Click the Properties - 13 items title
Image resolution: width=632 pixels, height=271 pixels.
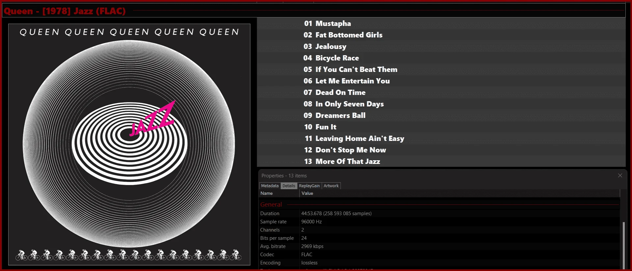[284, 176]
